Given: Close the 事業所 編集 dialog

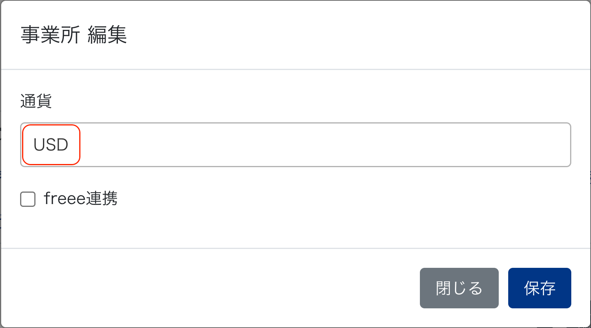Looking at the screenshot, I should pyautogui.click(x=459, y=288).
